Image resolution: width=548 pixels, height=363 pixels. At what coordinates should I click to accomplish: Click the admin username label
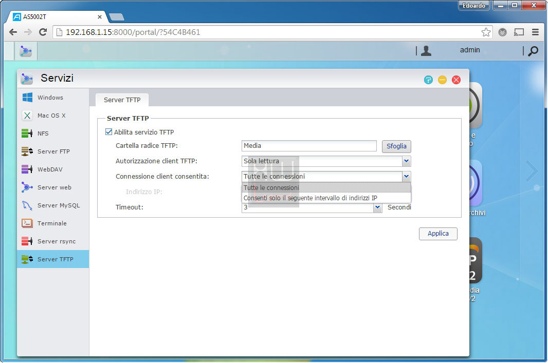[470, 50]
